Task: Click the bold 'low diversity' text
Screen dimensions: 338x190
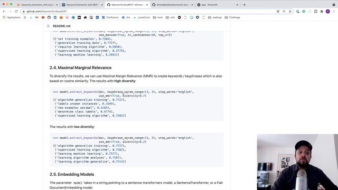Action: point(84,127)
